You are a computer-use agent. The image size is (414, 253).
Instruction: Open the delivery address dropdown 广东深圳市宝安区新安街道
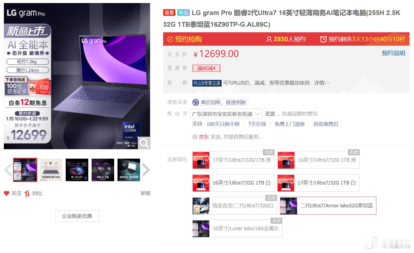coord(226,114)
